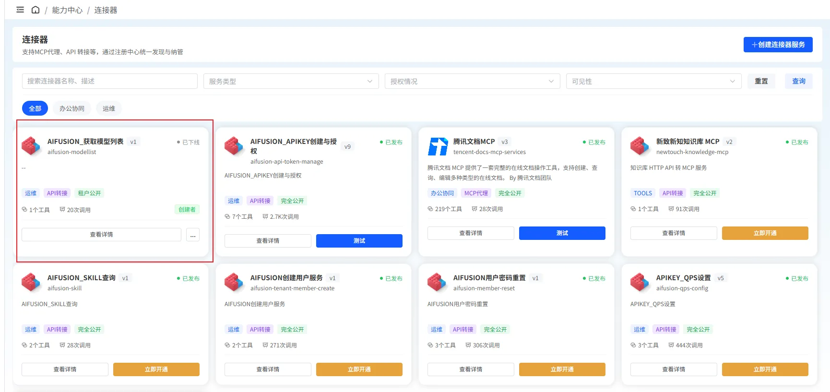Open the 授权情况 dropdown
This screenshot has width=830, height=392.
click(x=473, y=81)
